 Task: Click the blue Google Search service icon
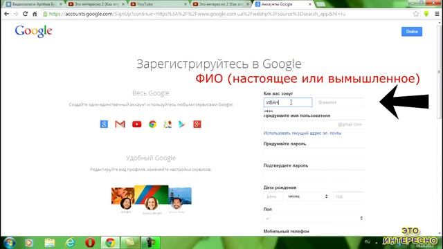click(104, 124)
